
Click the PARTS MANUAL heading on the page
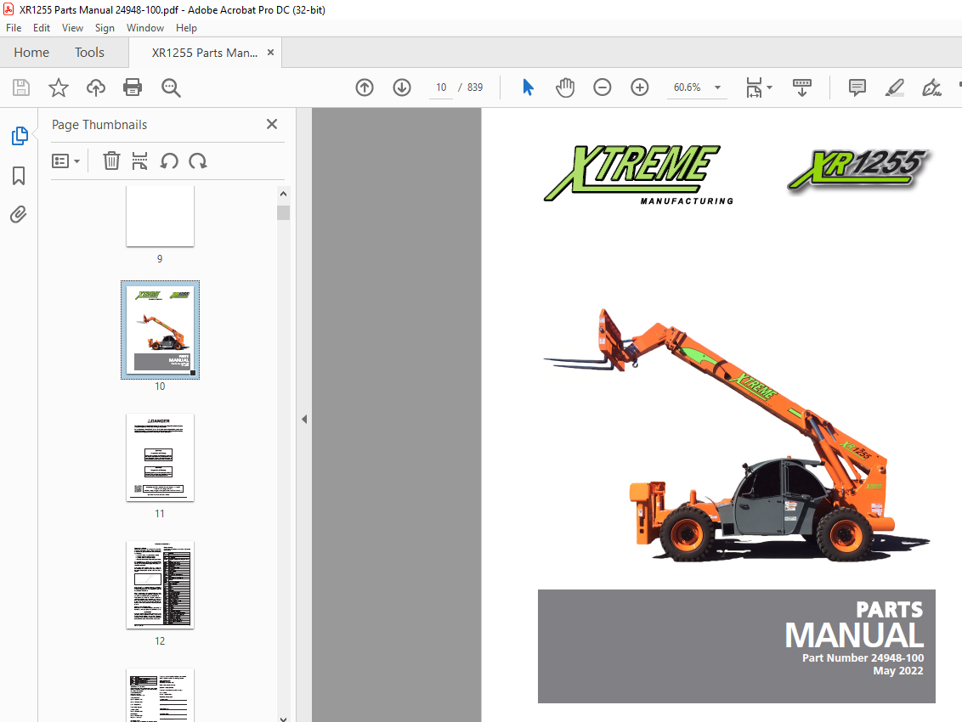point(855,624)
